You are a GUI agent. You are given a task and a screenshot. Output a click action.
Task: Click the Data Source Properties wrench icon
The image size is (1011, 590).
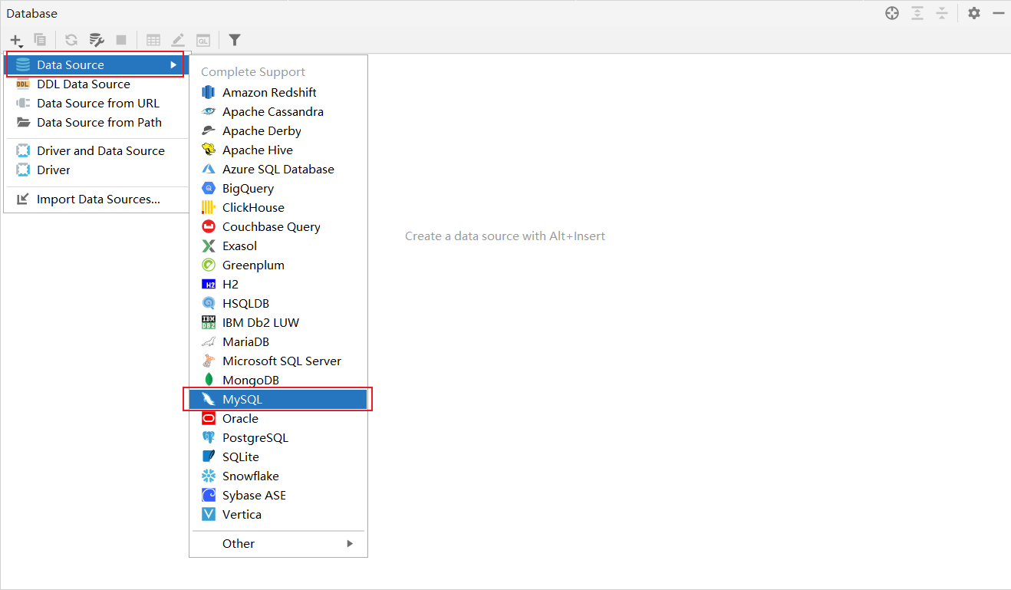[97, 40]
